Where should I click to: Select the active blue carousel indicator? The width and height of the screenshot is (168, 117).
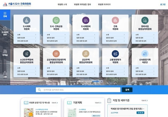click(96, 82)
